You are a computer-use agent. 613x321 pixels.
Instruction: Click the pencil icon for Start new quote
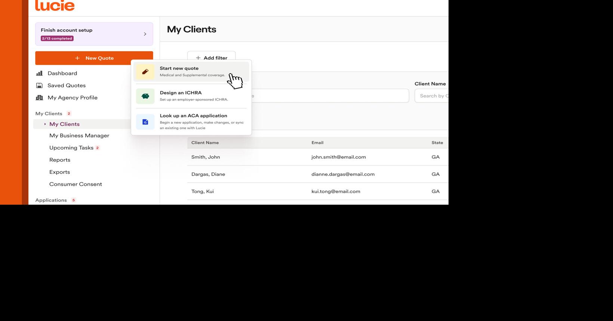[x=145, y=72]
